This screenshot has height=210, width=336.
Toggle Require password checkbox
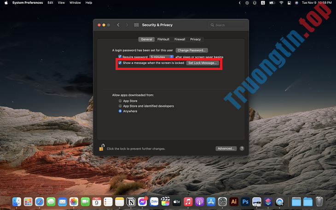click(120, 57)
